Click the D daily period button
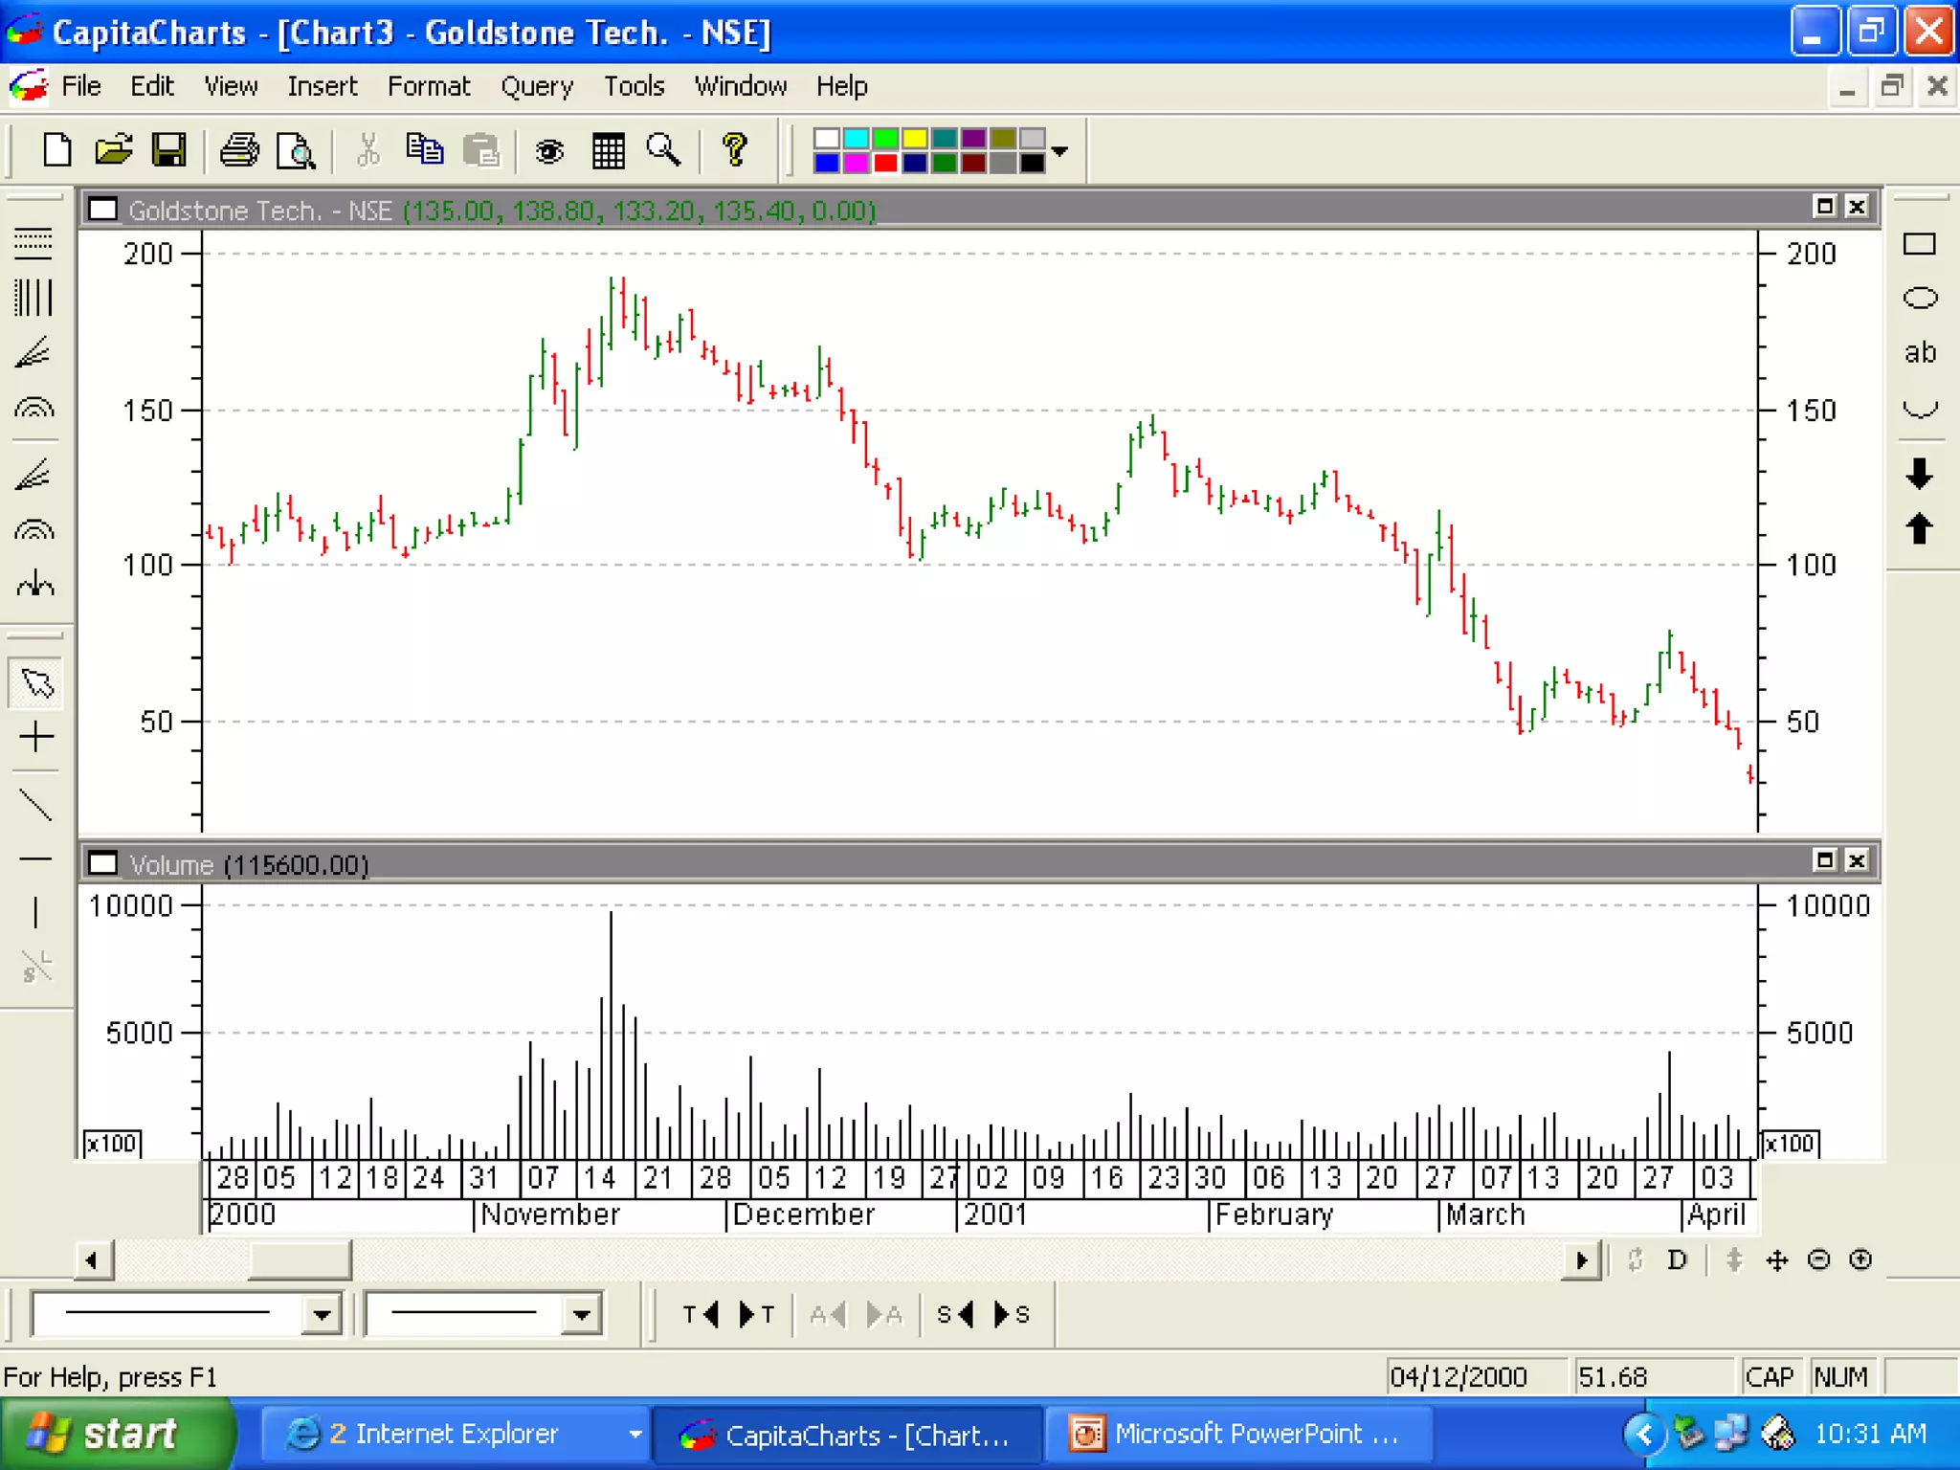 coord(1677,1260)
